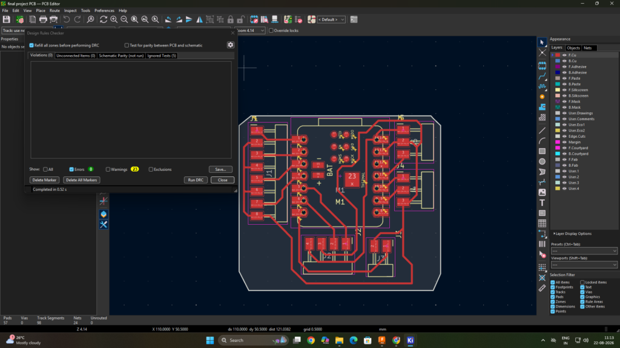Viewport: 620px width, 348px height.
Task: Select the Draw circle tool
Action: point(542,161)
